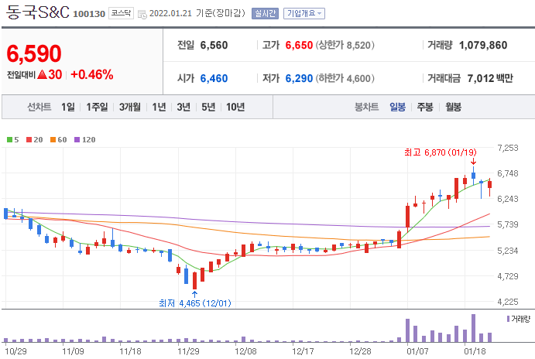The image size is (535, 359).
Task: Show the 3년 line chart
Action: (183, 107)
